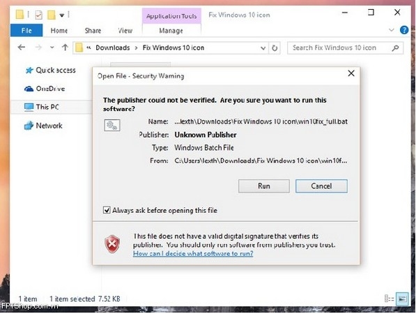Uncheck Always ask before opening this file

(x=107, y=211)
